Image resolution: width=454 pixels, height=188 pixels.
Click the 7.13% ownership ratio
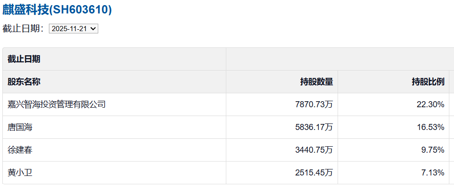(x=433, y=173)
